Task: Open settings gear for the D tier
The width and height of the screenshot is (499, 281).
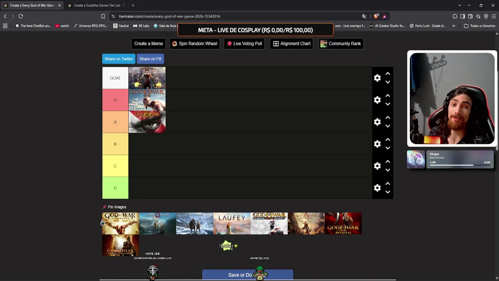Action: point(377,188)
